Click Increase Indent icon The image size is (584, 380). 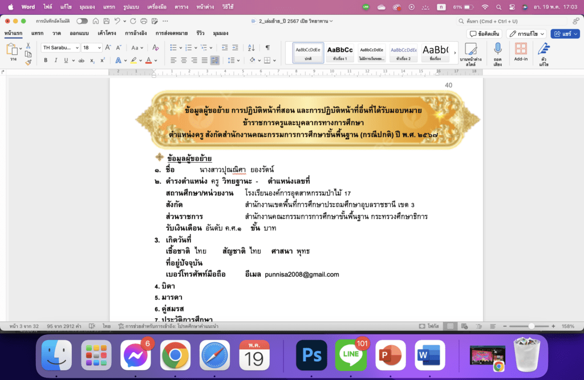235,48
